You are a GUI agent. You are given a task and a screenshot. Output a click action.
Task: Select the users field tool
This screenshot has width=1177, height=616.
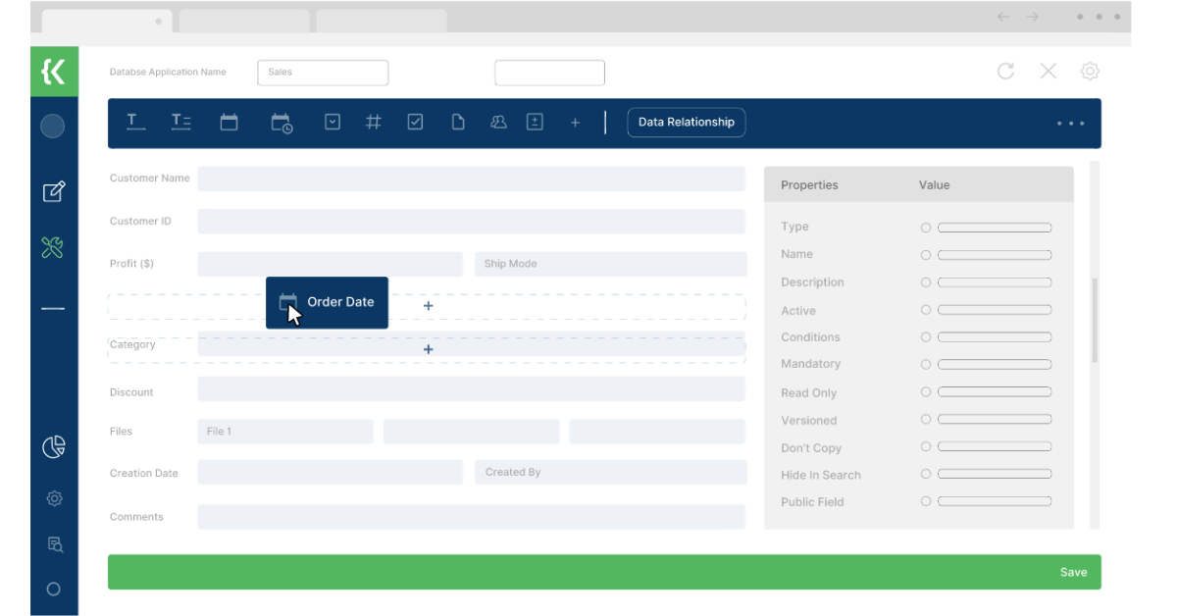click(499, 122)
